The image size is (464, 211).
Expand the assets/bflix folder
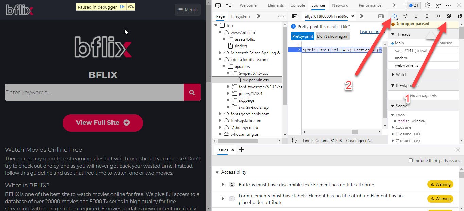click(224, 39)
